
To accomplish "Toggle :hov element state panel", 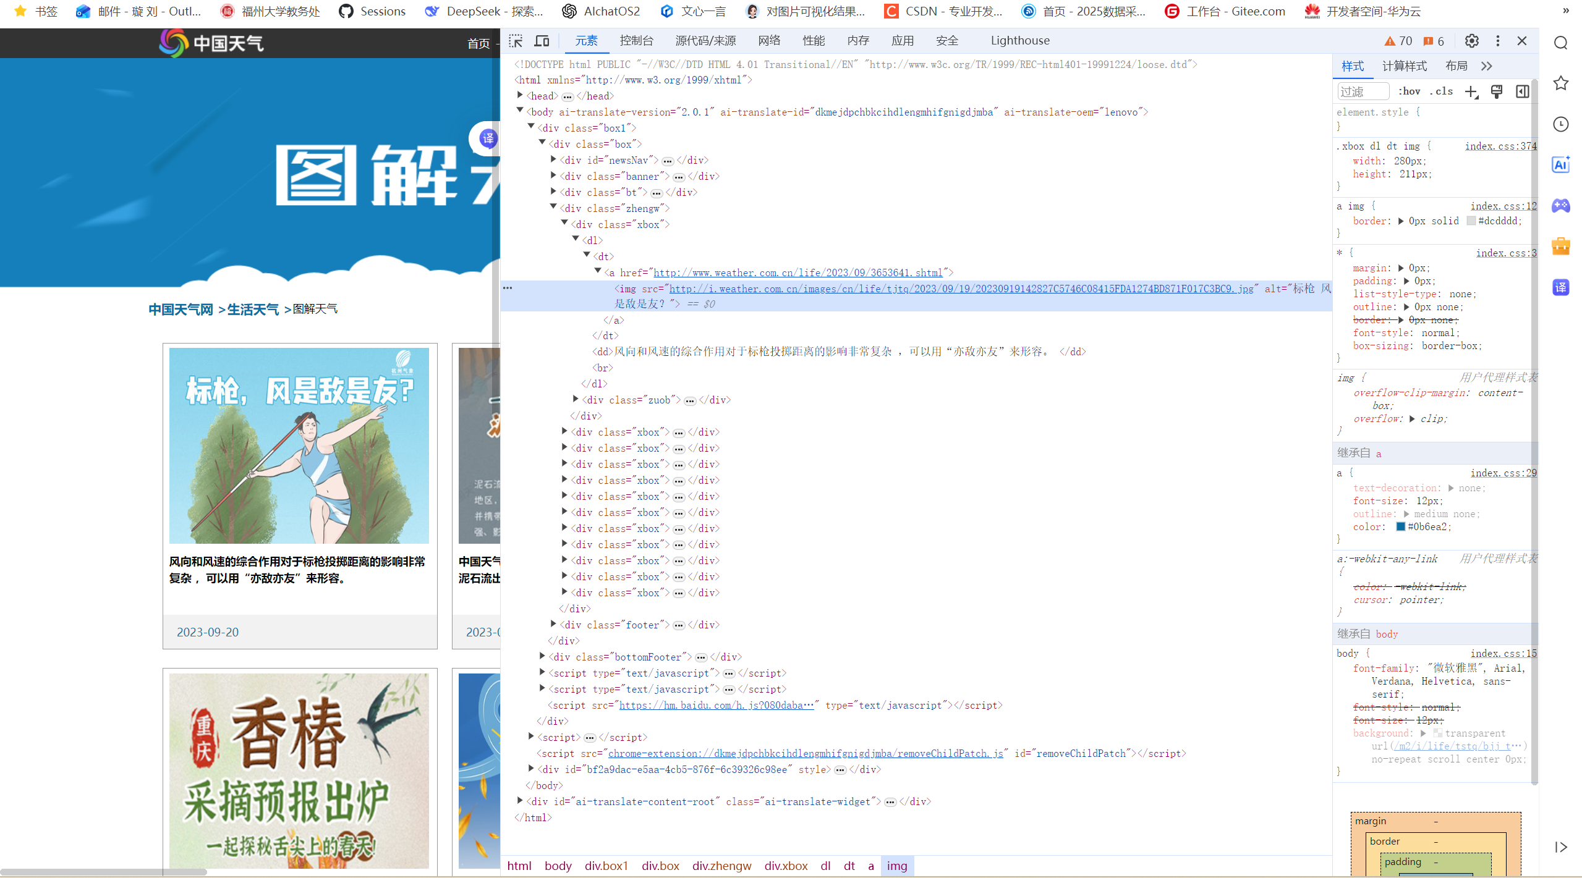I will [1409, 91].
